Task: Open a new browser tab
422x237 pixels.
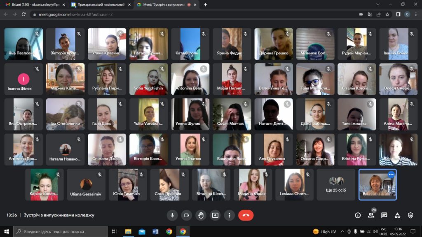Action: (x=206, y=5)
